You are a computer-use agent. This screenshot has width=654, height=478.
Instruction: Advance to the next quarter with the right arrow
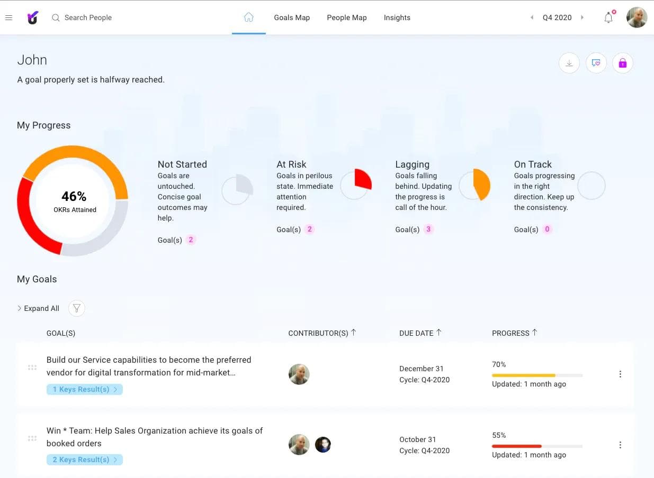(583, 17)
